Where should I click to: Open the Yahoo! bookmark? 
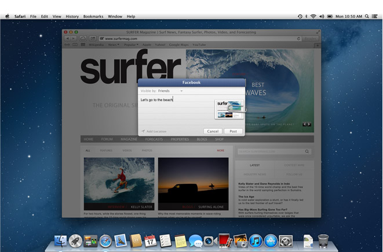[x=161, y=45]
